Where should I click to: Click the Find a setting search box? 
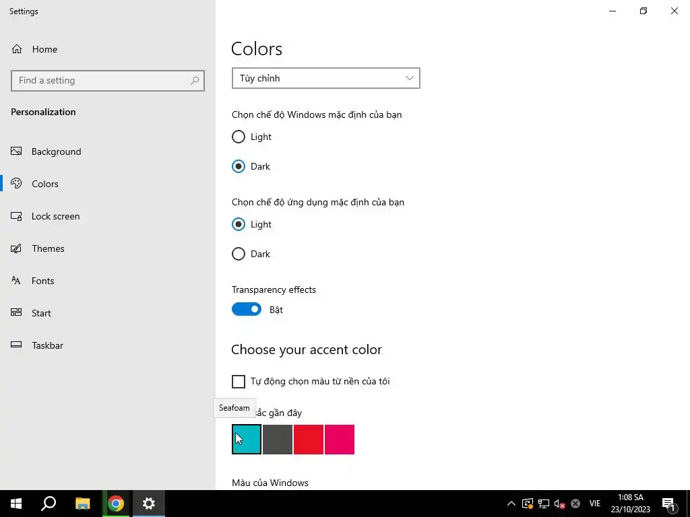pyautogui.click(x=107, y=81)
